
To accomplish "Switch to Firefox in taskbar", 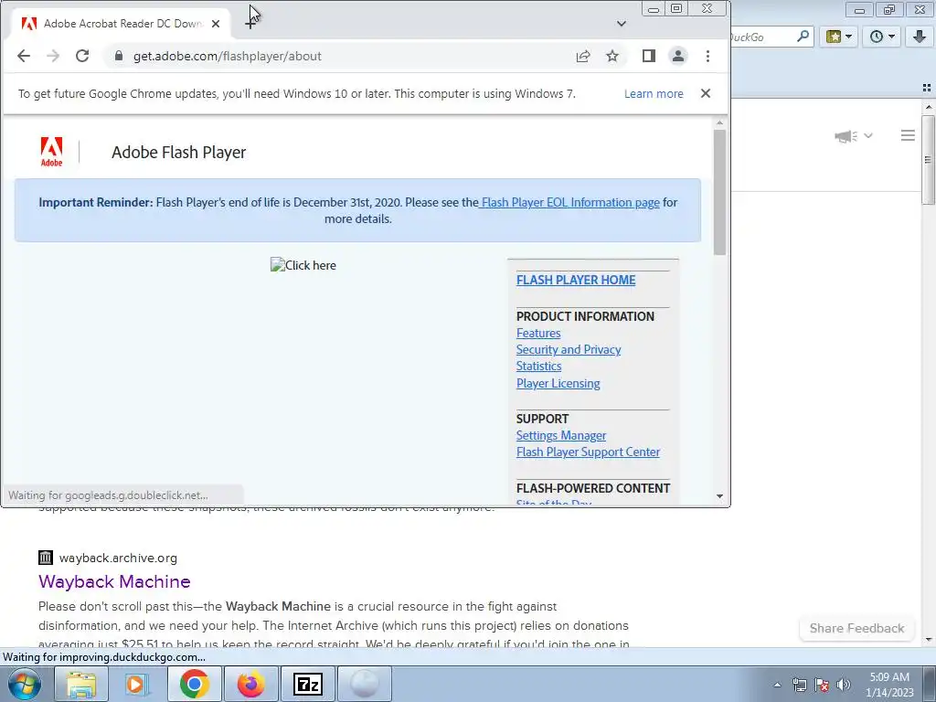I will click(250, 684).
